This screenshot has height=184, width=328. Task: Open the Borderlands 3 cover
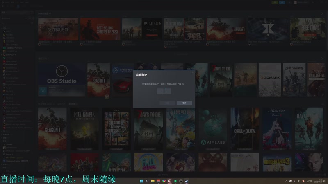277,162
